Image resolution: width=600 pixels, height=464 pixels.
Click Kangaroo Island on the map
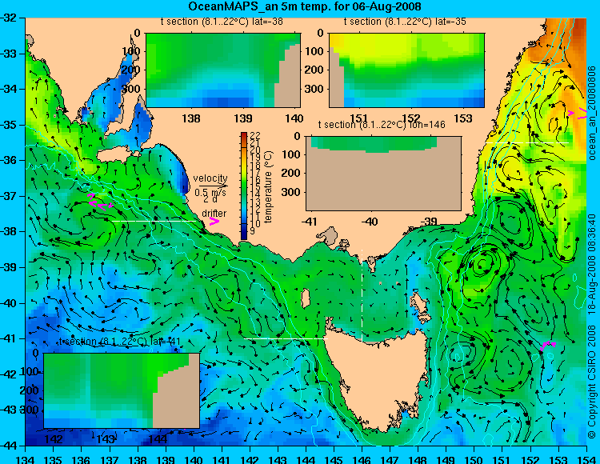pos(114,155)
